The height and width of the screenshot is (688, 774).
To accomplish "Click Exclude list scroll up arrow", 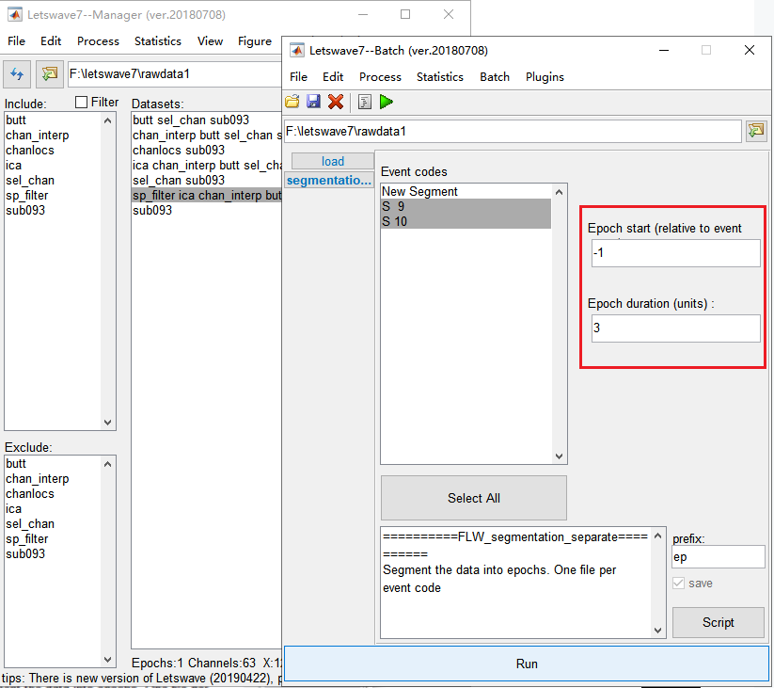I will point(107,464).
